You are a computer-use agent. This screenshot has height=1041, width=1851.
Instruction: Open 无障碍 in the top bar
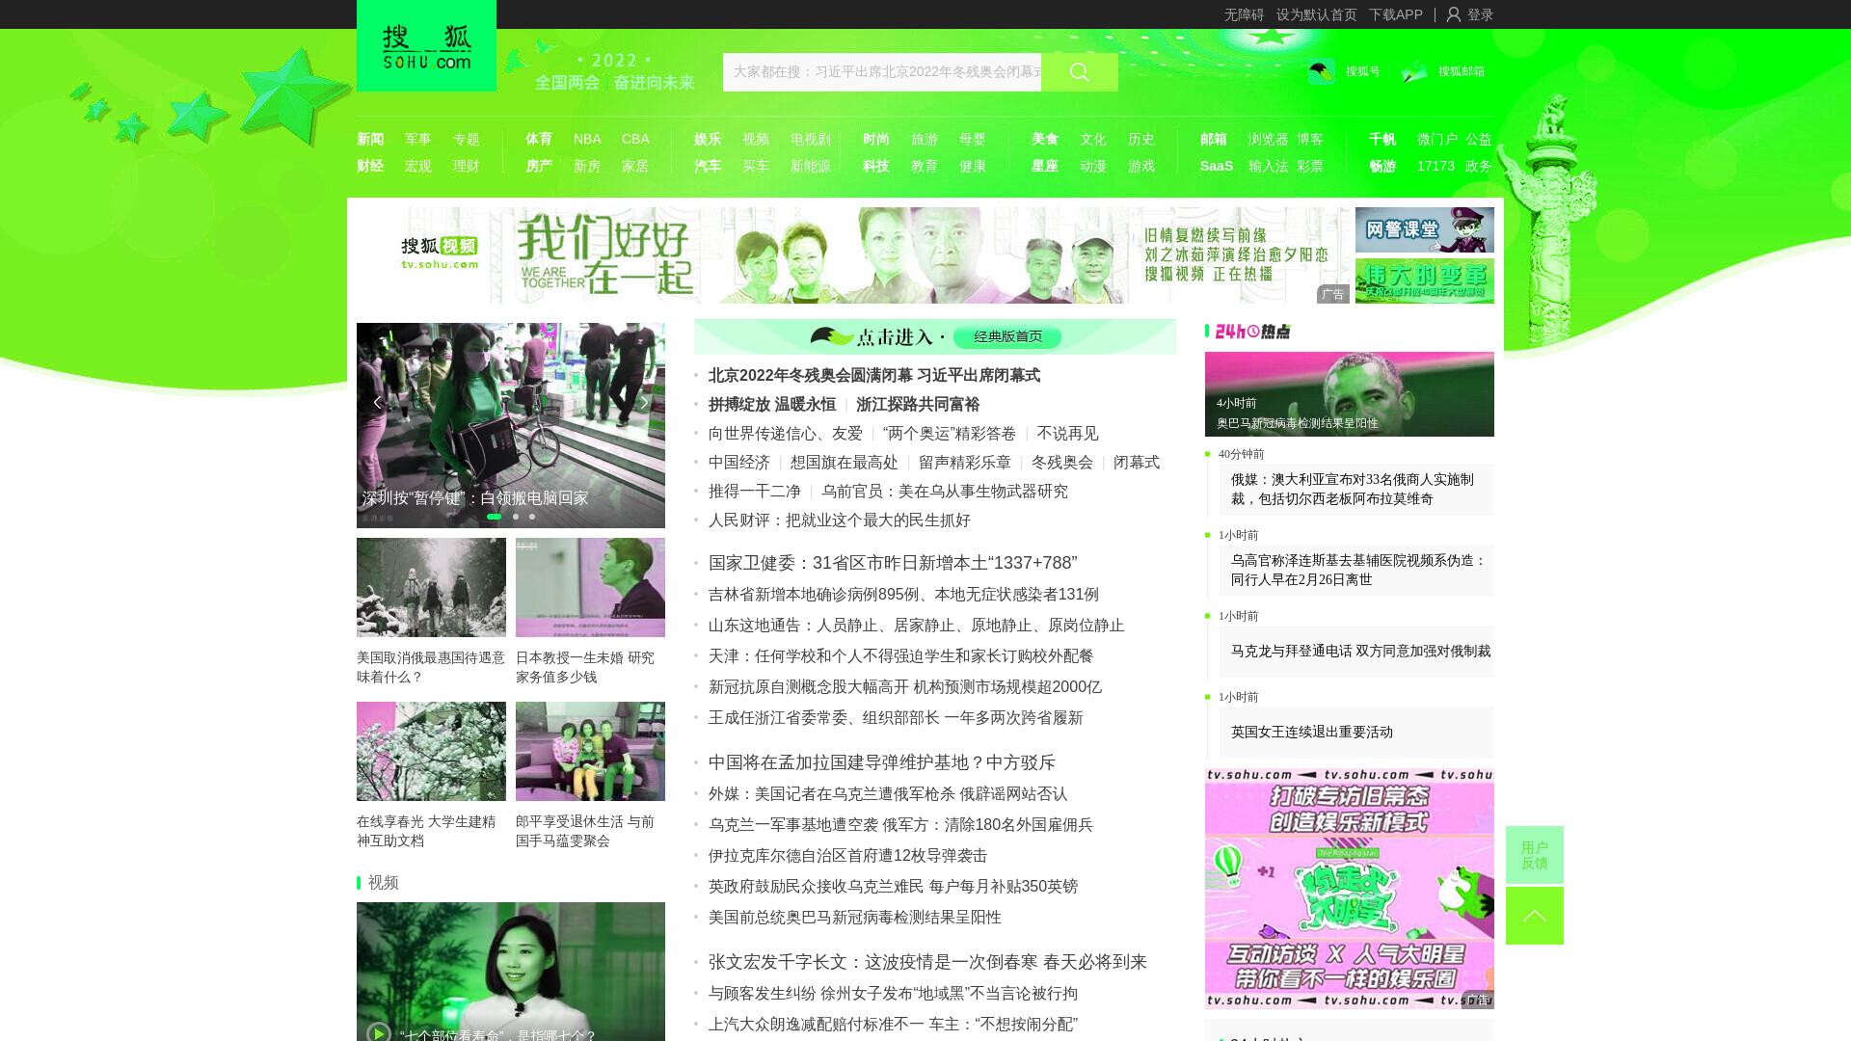(1244, 14)
